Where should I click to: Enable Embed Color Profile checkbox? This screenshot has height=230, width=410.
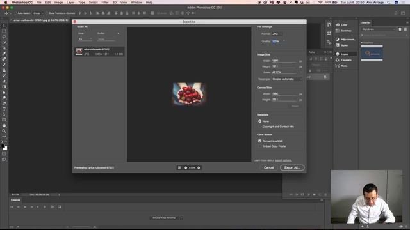(260, 146)
